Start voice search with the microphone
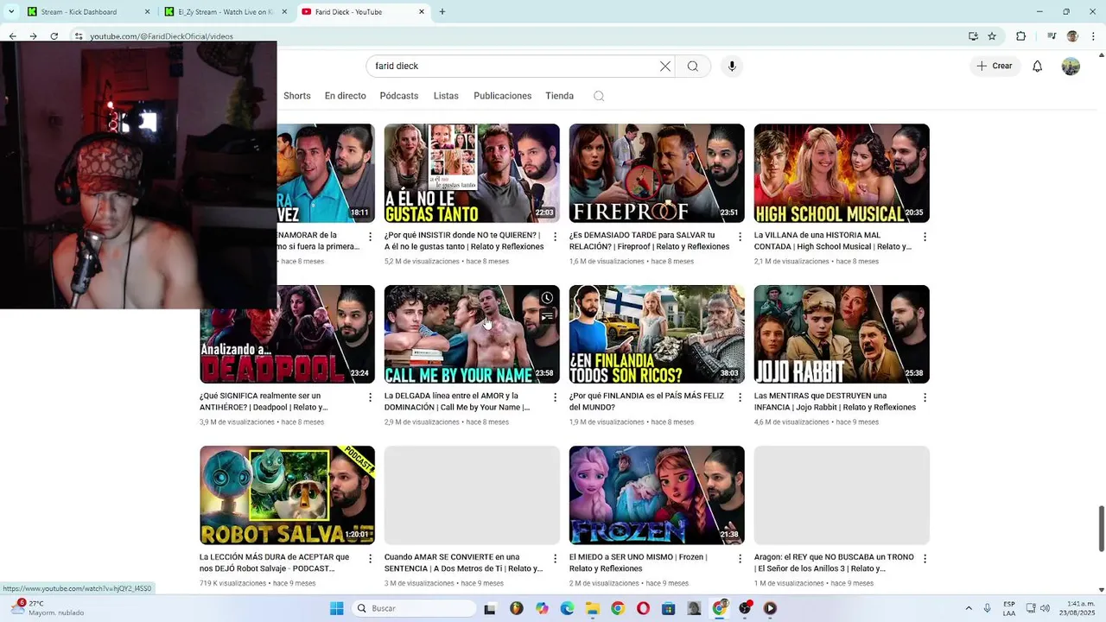 click(x=732, y=67)
